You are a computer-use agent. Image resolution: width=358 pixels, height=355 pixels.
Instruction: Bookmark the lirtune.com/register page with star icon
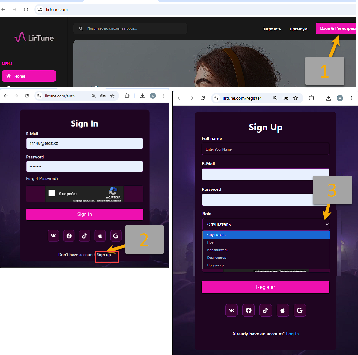click(x=296, y=98)
